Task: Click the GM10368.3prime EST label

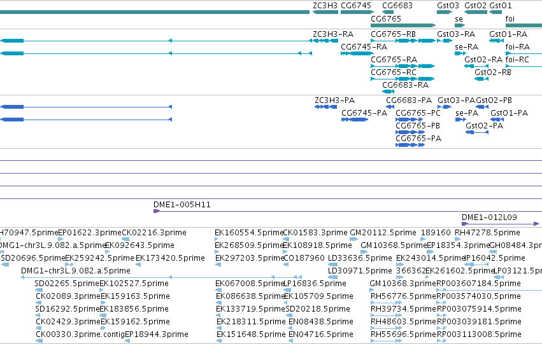Action: tap(403, 284)
